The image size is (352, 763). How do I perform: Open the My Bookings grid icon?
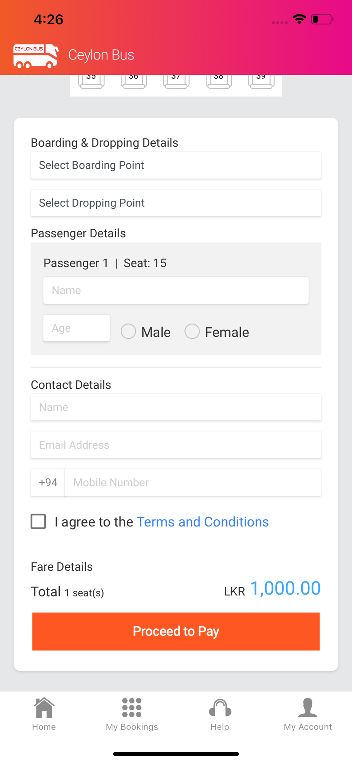click(x=132, y=708)
